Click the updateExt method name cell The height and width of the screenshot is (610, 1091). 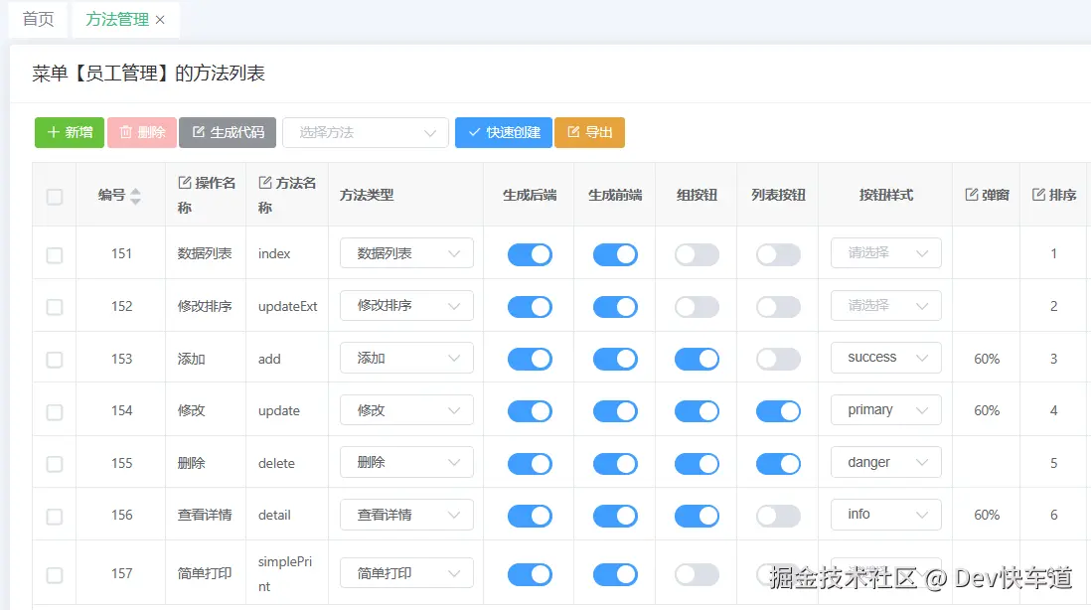(x=287, y=307)
